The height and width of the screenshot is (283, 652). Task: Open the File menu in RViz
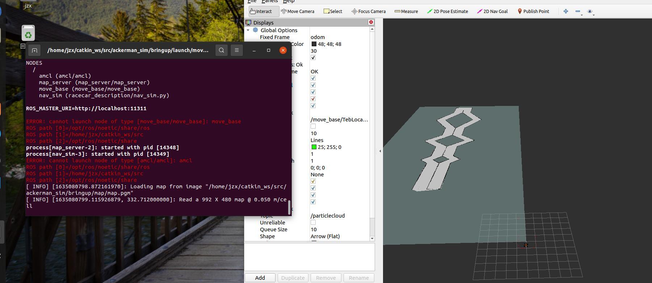coord(252,1)
